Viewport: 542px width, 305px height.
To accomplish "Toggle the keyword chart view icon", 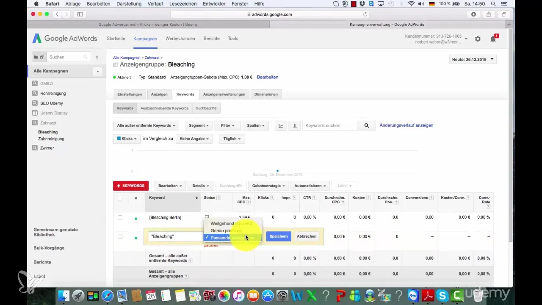I will click(x=281, y=125).
